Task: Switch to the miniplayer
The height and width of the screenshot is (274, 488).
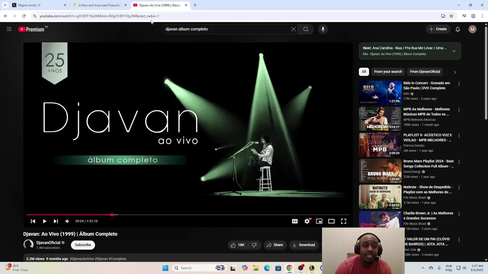Action: [319, 221]
